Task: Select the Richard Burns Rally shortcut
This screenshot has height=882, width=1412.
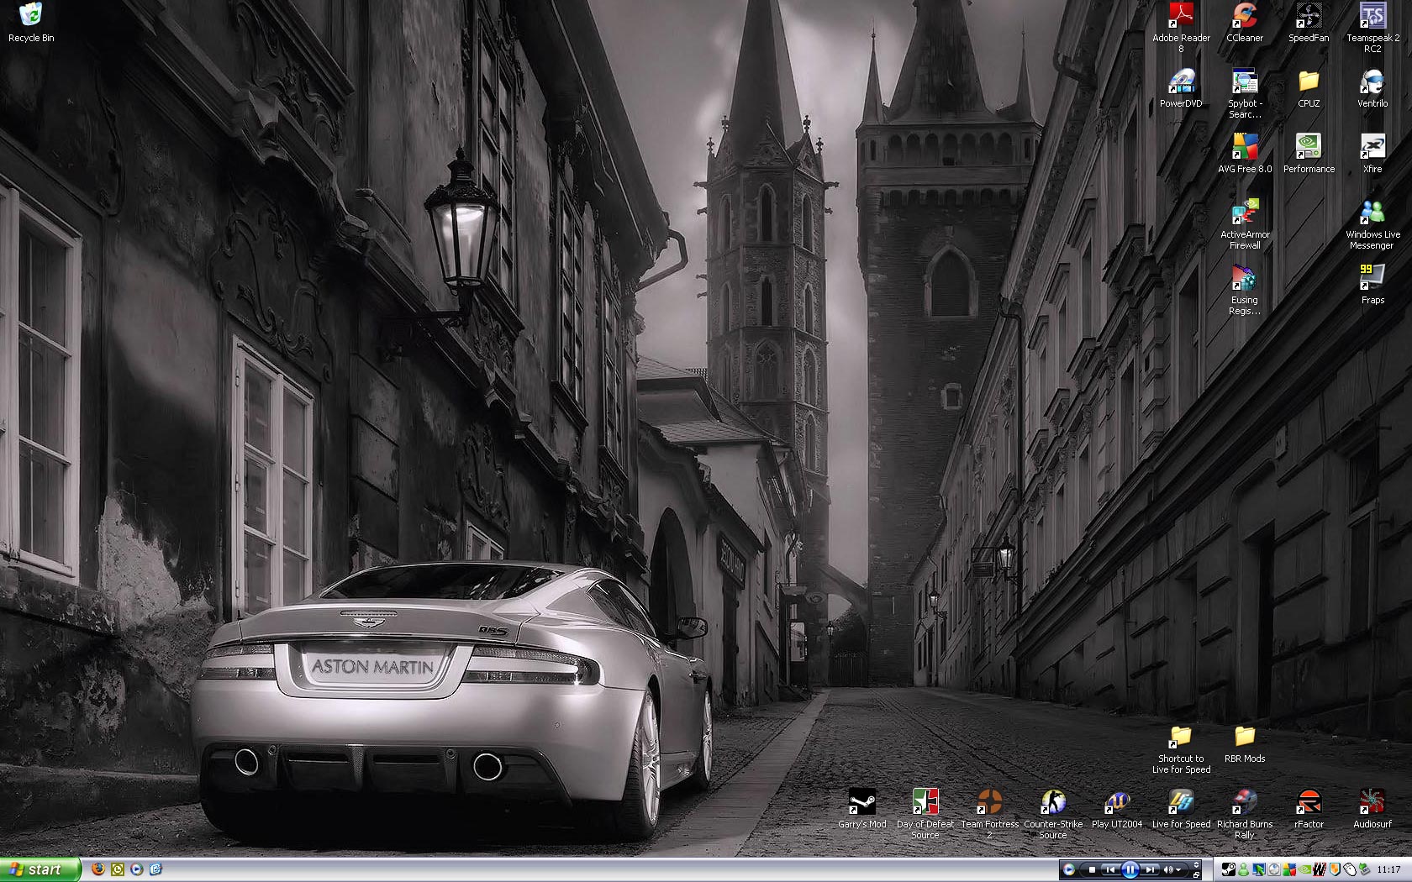Action: (1245, 814)
